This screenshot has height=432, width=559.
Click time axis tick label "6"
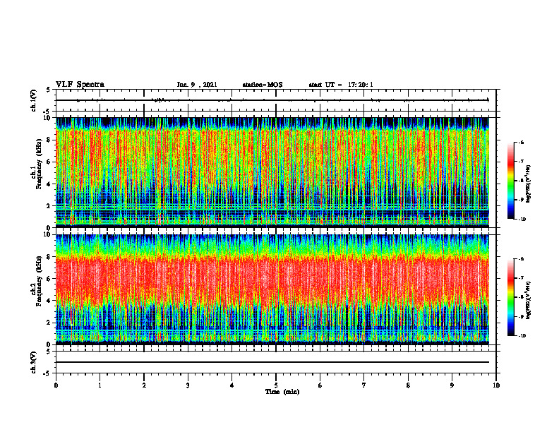pos(320,385)
